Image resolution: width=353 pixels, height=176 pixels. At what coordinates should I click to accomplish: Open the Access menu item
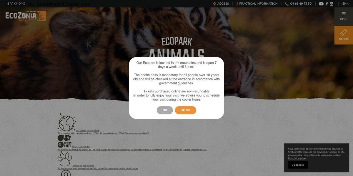[221, 4]
